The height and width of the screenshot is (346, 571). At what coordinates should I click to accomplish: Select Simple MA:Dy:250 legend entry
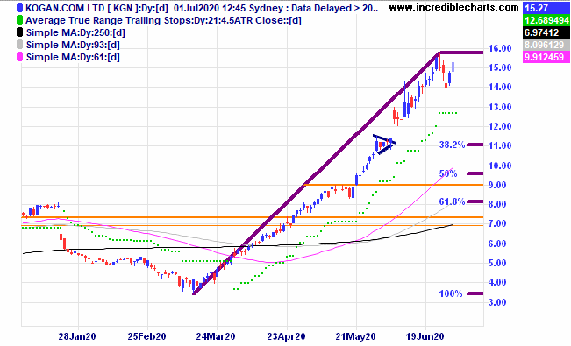point(75,32)
